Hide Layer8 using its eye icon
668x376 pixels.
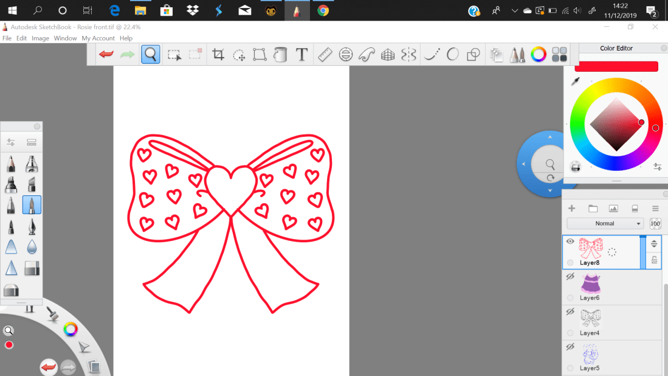pos(570,242)
